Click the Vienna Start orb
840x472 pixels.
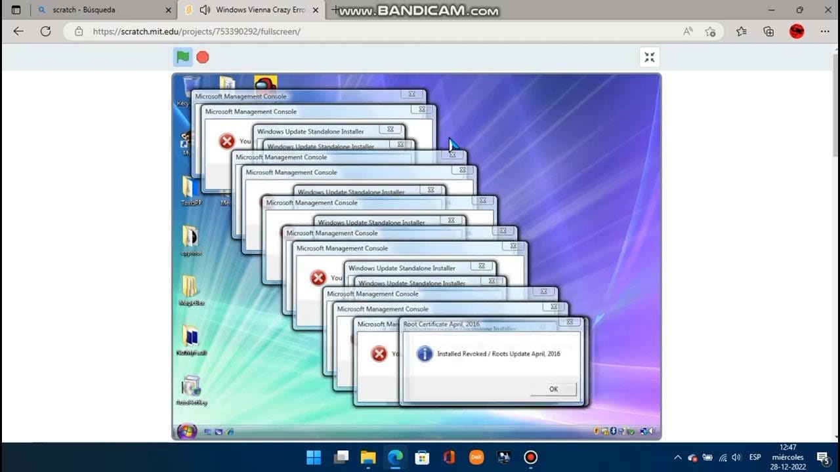pos(186,431)
